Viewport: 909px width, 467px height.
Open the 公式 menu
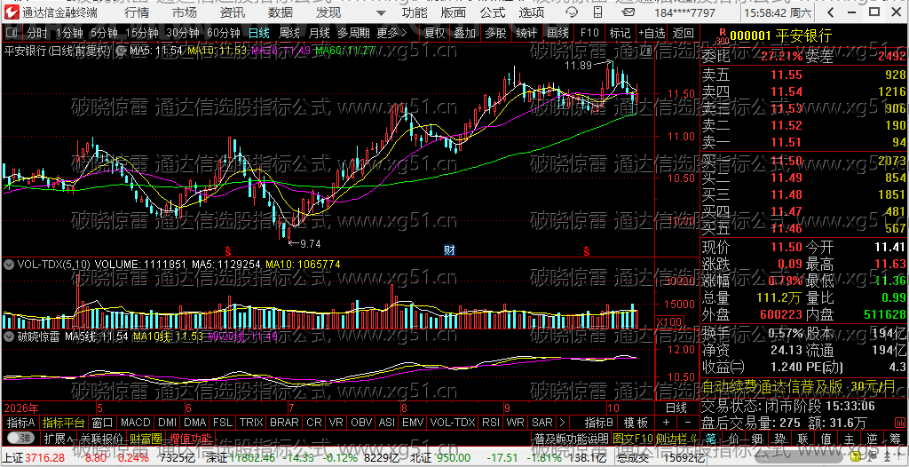point(494,12)
